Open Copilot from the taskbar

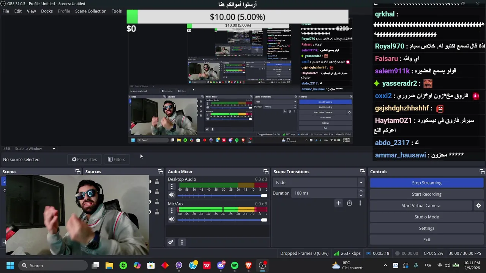137,265
